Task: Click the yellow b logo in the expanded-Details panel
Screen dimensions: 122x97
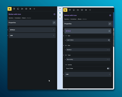Action: (65, 10)
